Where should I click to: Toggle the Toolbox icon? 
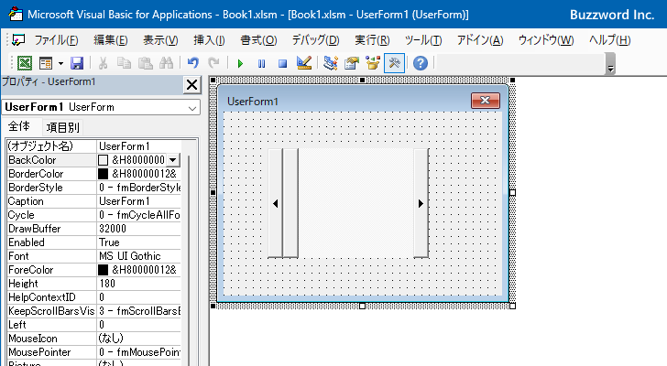[394, 63]
